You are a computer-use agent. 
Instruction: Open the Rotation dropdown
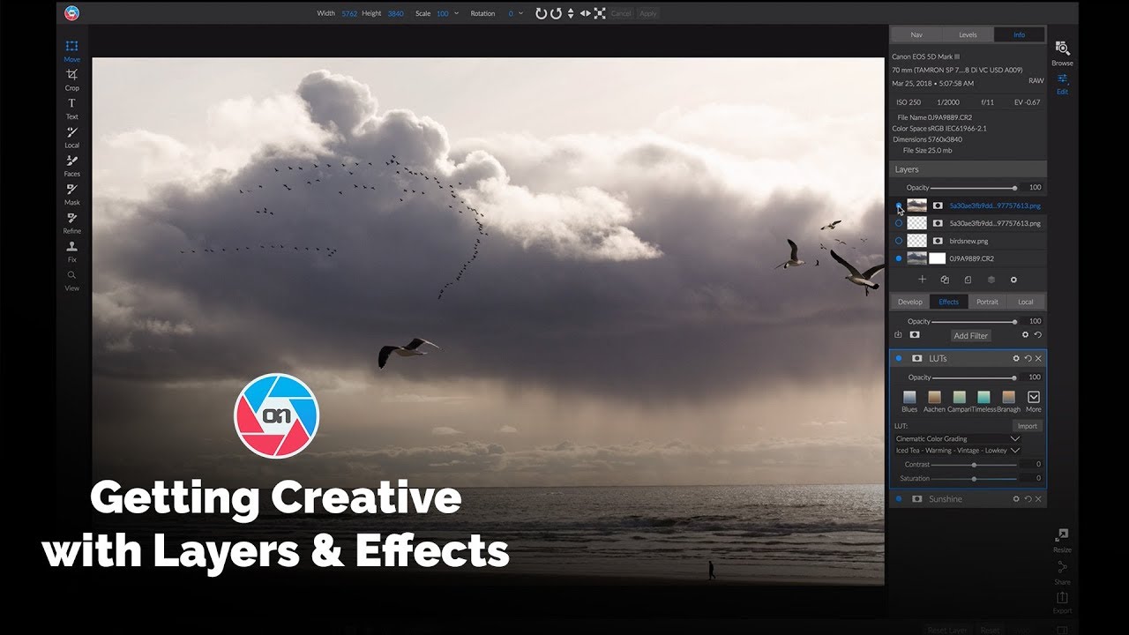(x=520, y=13)
